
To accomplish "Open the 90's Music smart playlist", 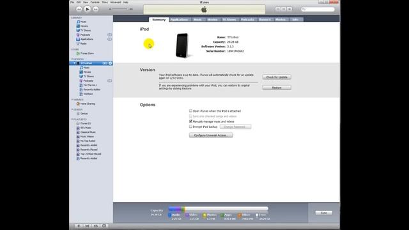I will tap(84, 128).
